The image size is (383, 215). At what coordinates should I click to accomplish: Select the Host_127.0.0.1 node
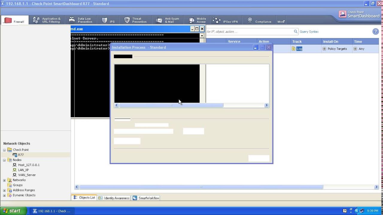point(29,165)
